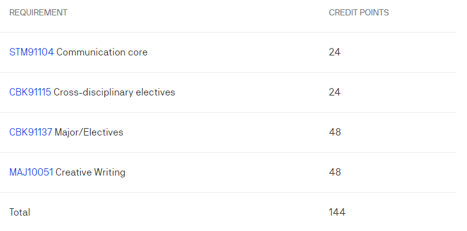Open the STM91104 course link
Viewport: 467px width, 231px height.
[x=31, y=52]
